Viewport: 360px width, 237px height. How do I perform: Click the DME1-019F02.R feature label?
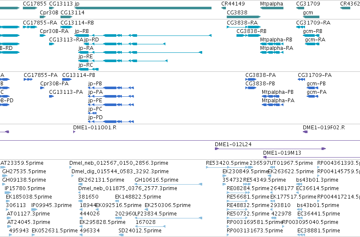pos(324,128)
